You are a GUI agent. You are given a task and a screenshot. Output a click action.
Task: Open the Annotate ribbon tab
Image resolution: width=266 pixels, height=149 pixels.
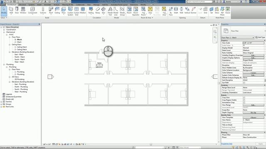(x=48, y=5)
